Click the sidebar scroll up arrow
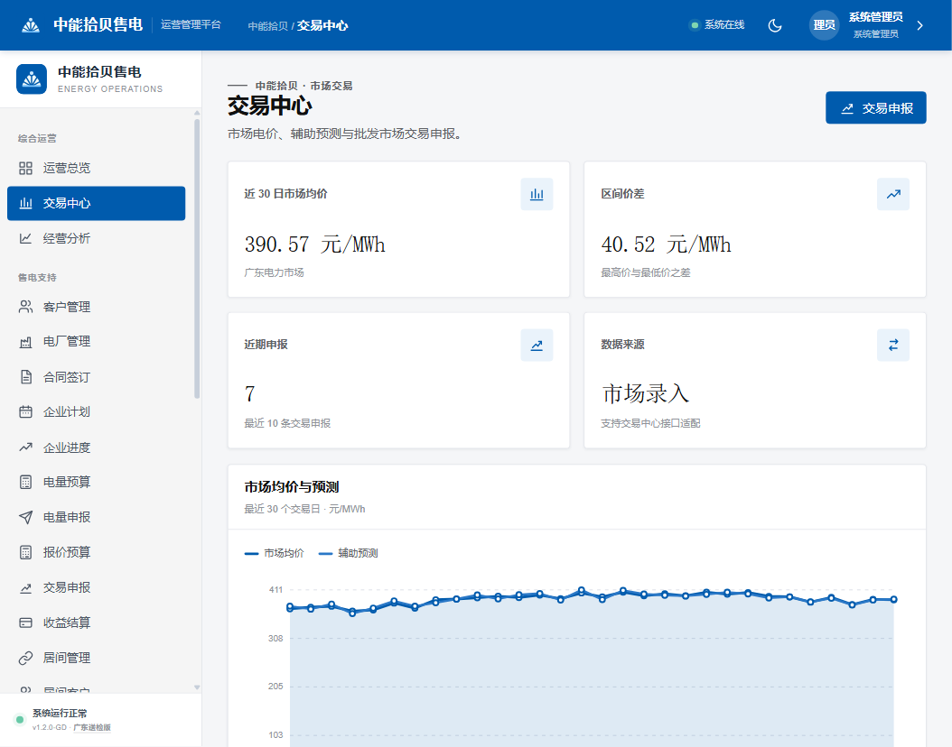Viewport: 952px width, 747px height. coord(197,113)
